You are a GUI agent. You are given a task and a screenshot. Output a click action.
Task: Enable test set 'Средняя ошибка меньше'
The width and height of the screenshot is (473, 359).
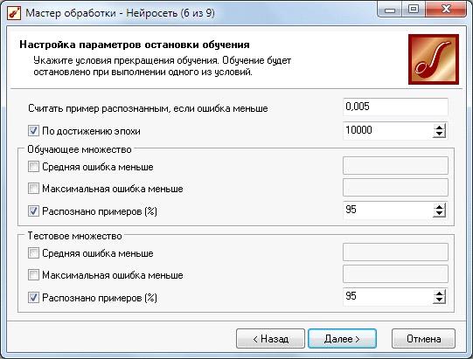tap(33, 253)
